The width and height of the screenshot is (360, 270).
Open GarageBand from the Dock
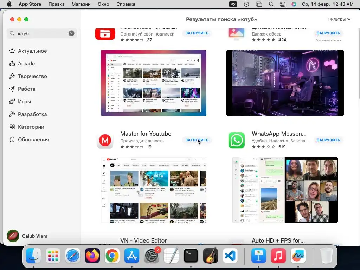[x=211, y=256]
